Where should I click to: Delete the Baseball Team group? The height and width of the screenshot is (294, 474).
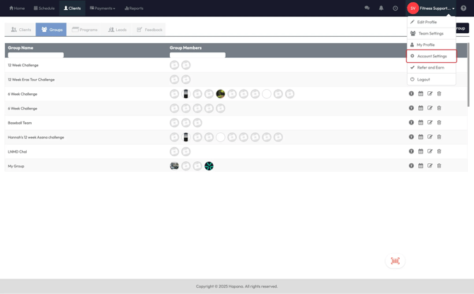tap(439, 123)
